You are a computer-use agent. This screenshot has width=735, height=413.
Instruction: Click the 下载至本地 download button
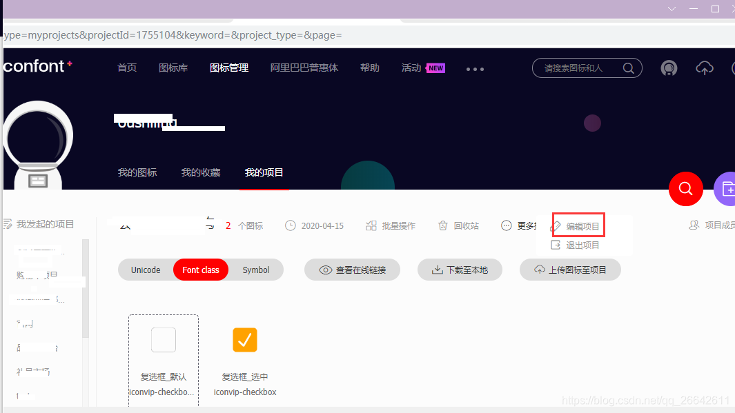coord(460,270)
